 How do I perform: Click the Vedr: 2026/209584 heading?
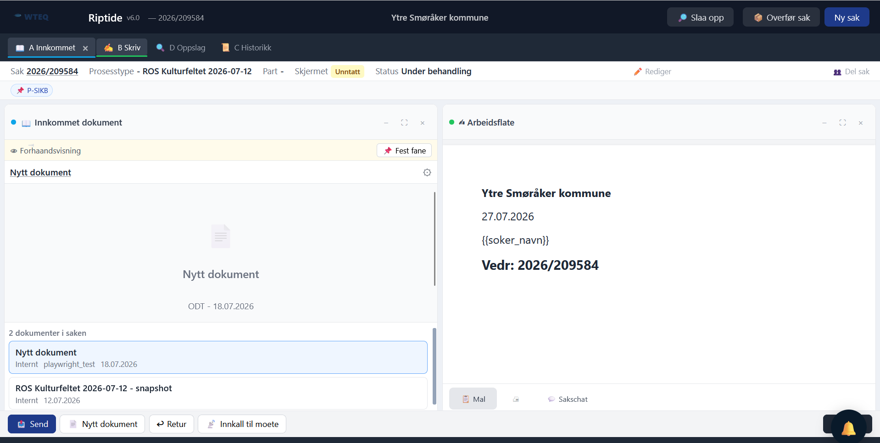(540, 265)
